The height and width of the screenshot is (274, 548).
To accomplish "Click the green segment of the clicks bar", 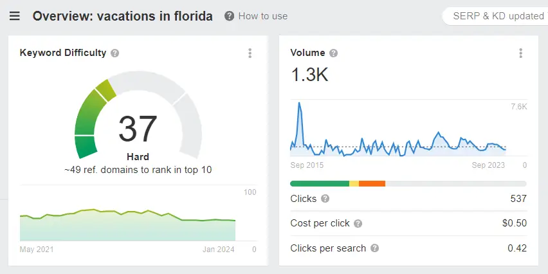I will [320, 184].
